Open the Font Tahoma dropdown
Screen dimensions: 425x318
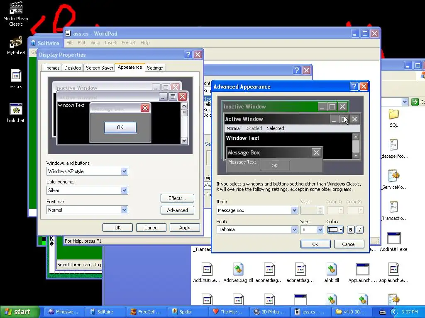click(x=294, y=229)
